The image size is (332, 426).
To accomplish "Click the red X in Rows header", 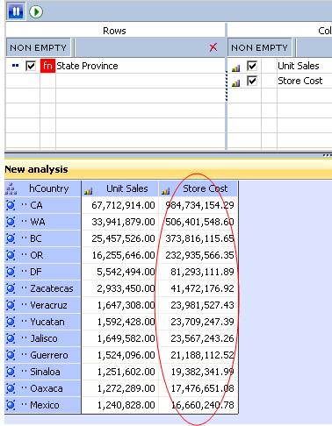I will (213, 47).
